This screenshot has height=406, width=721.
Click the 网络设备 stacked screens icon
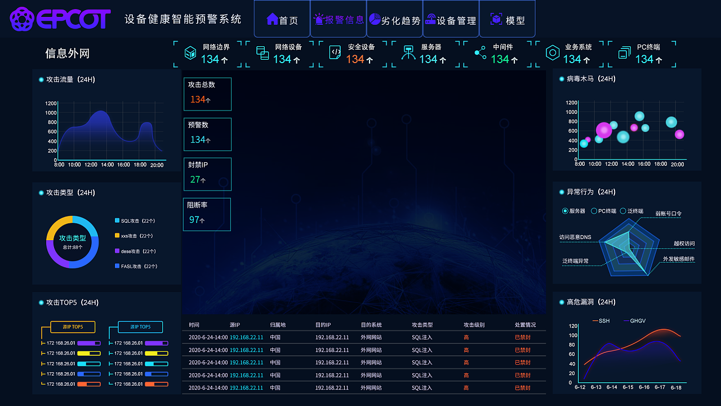[x=262, y=53]
